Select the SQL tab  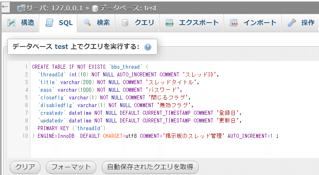coord(58,23)
